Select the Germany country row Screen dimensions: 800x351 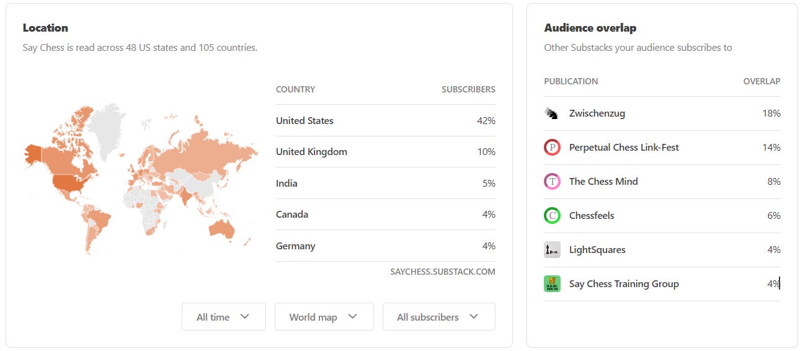[386, 246]
